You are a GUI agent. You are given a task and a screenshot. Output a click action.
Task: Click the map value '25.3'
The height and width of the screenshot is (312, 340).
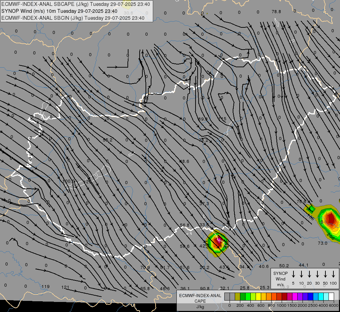click(x=265, y=287)
